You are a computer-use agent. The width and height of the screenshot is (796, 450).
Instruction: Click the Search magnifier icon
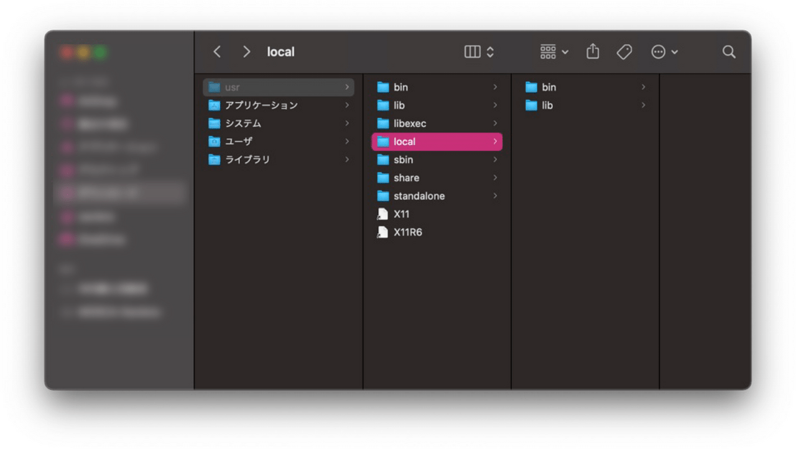tap(729, 52)
